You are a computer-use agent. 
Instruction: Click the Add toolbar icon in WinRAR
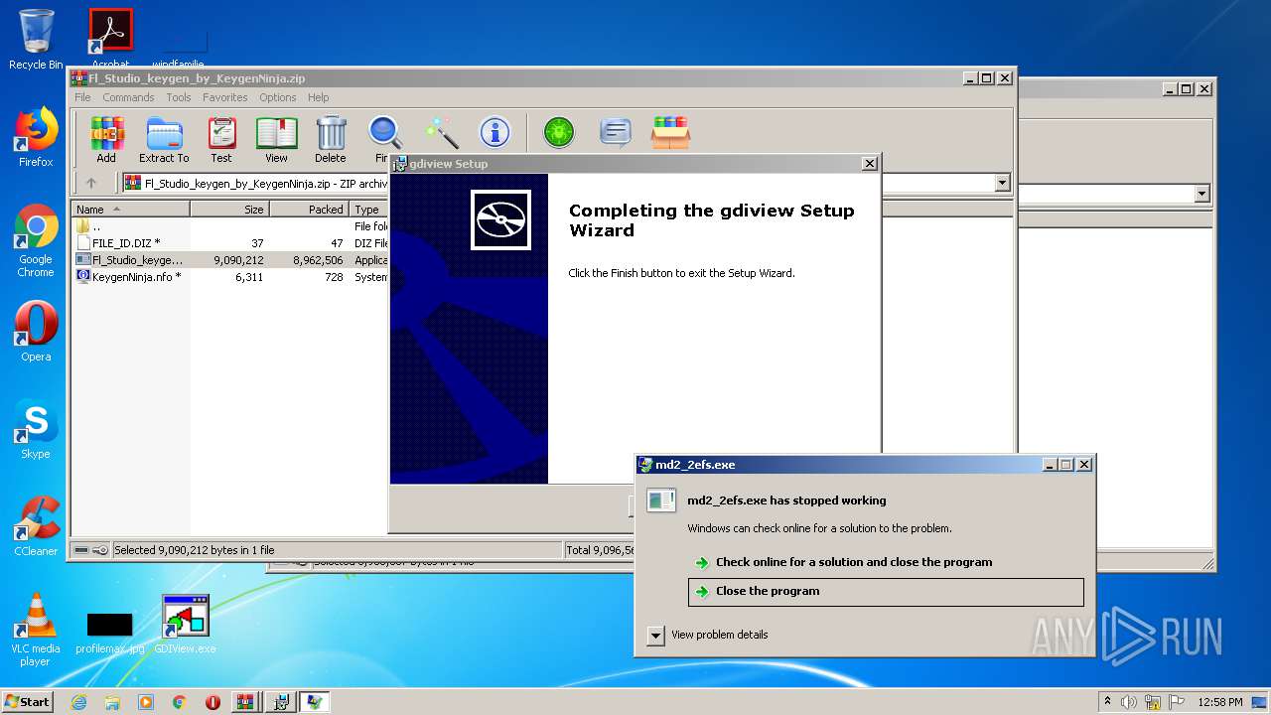(106, 139)
